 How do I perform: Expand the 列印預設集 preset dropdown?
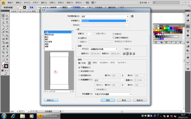[x=127, y=16]
